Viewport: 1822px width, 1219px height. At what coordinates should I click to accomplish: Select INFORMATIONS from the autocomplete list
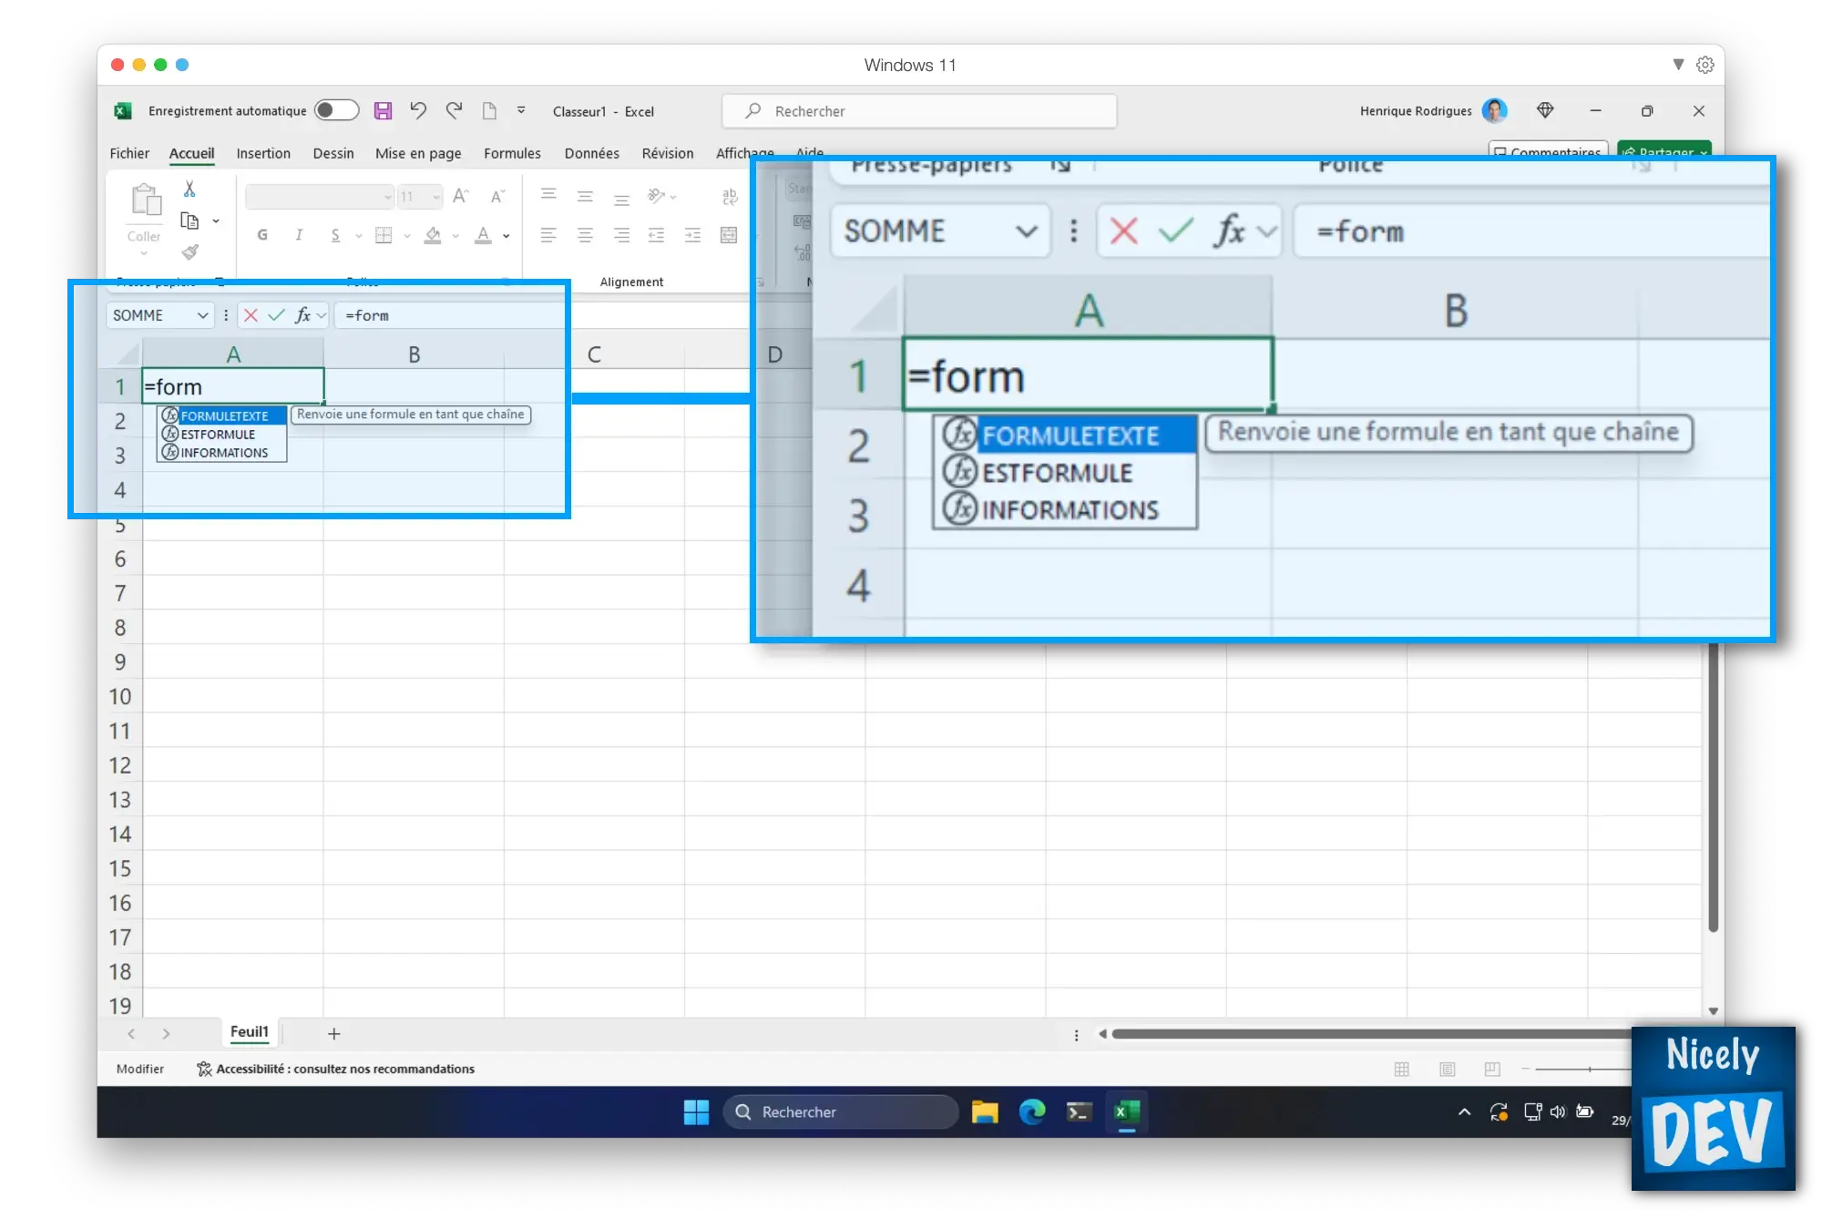coord(223,453)
